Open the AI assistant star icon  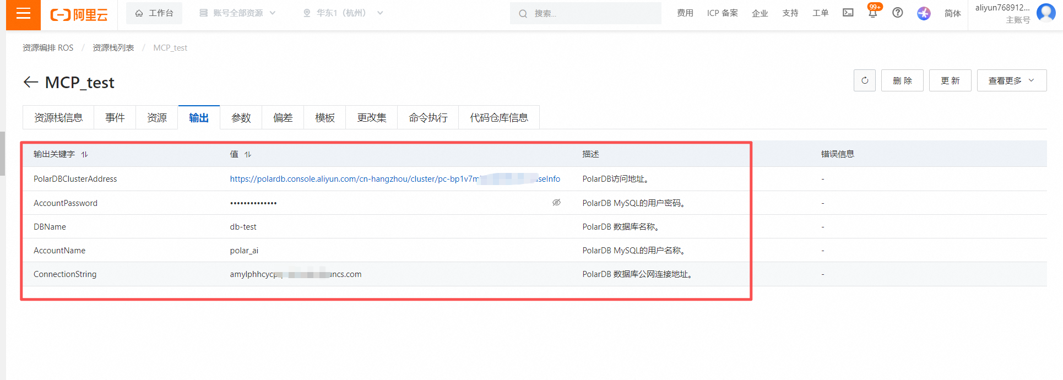[x=924, y=13]
